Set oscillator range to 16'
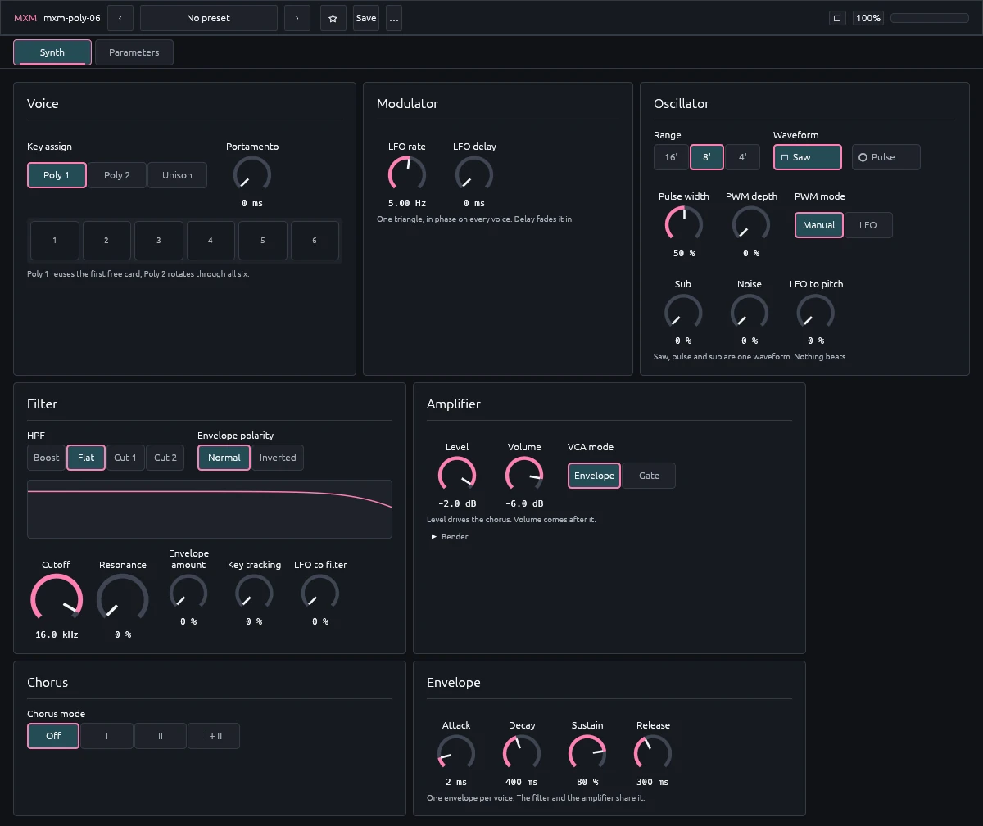This screenshot has width=983, height=826. (671, 157)
